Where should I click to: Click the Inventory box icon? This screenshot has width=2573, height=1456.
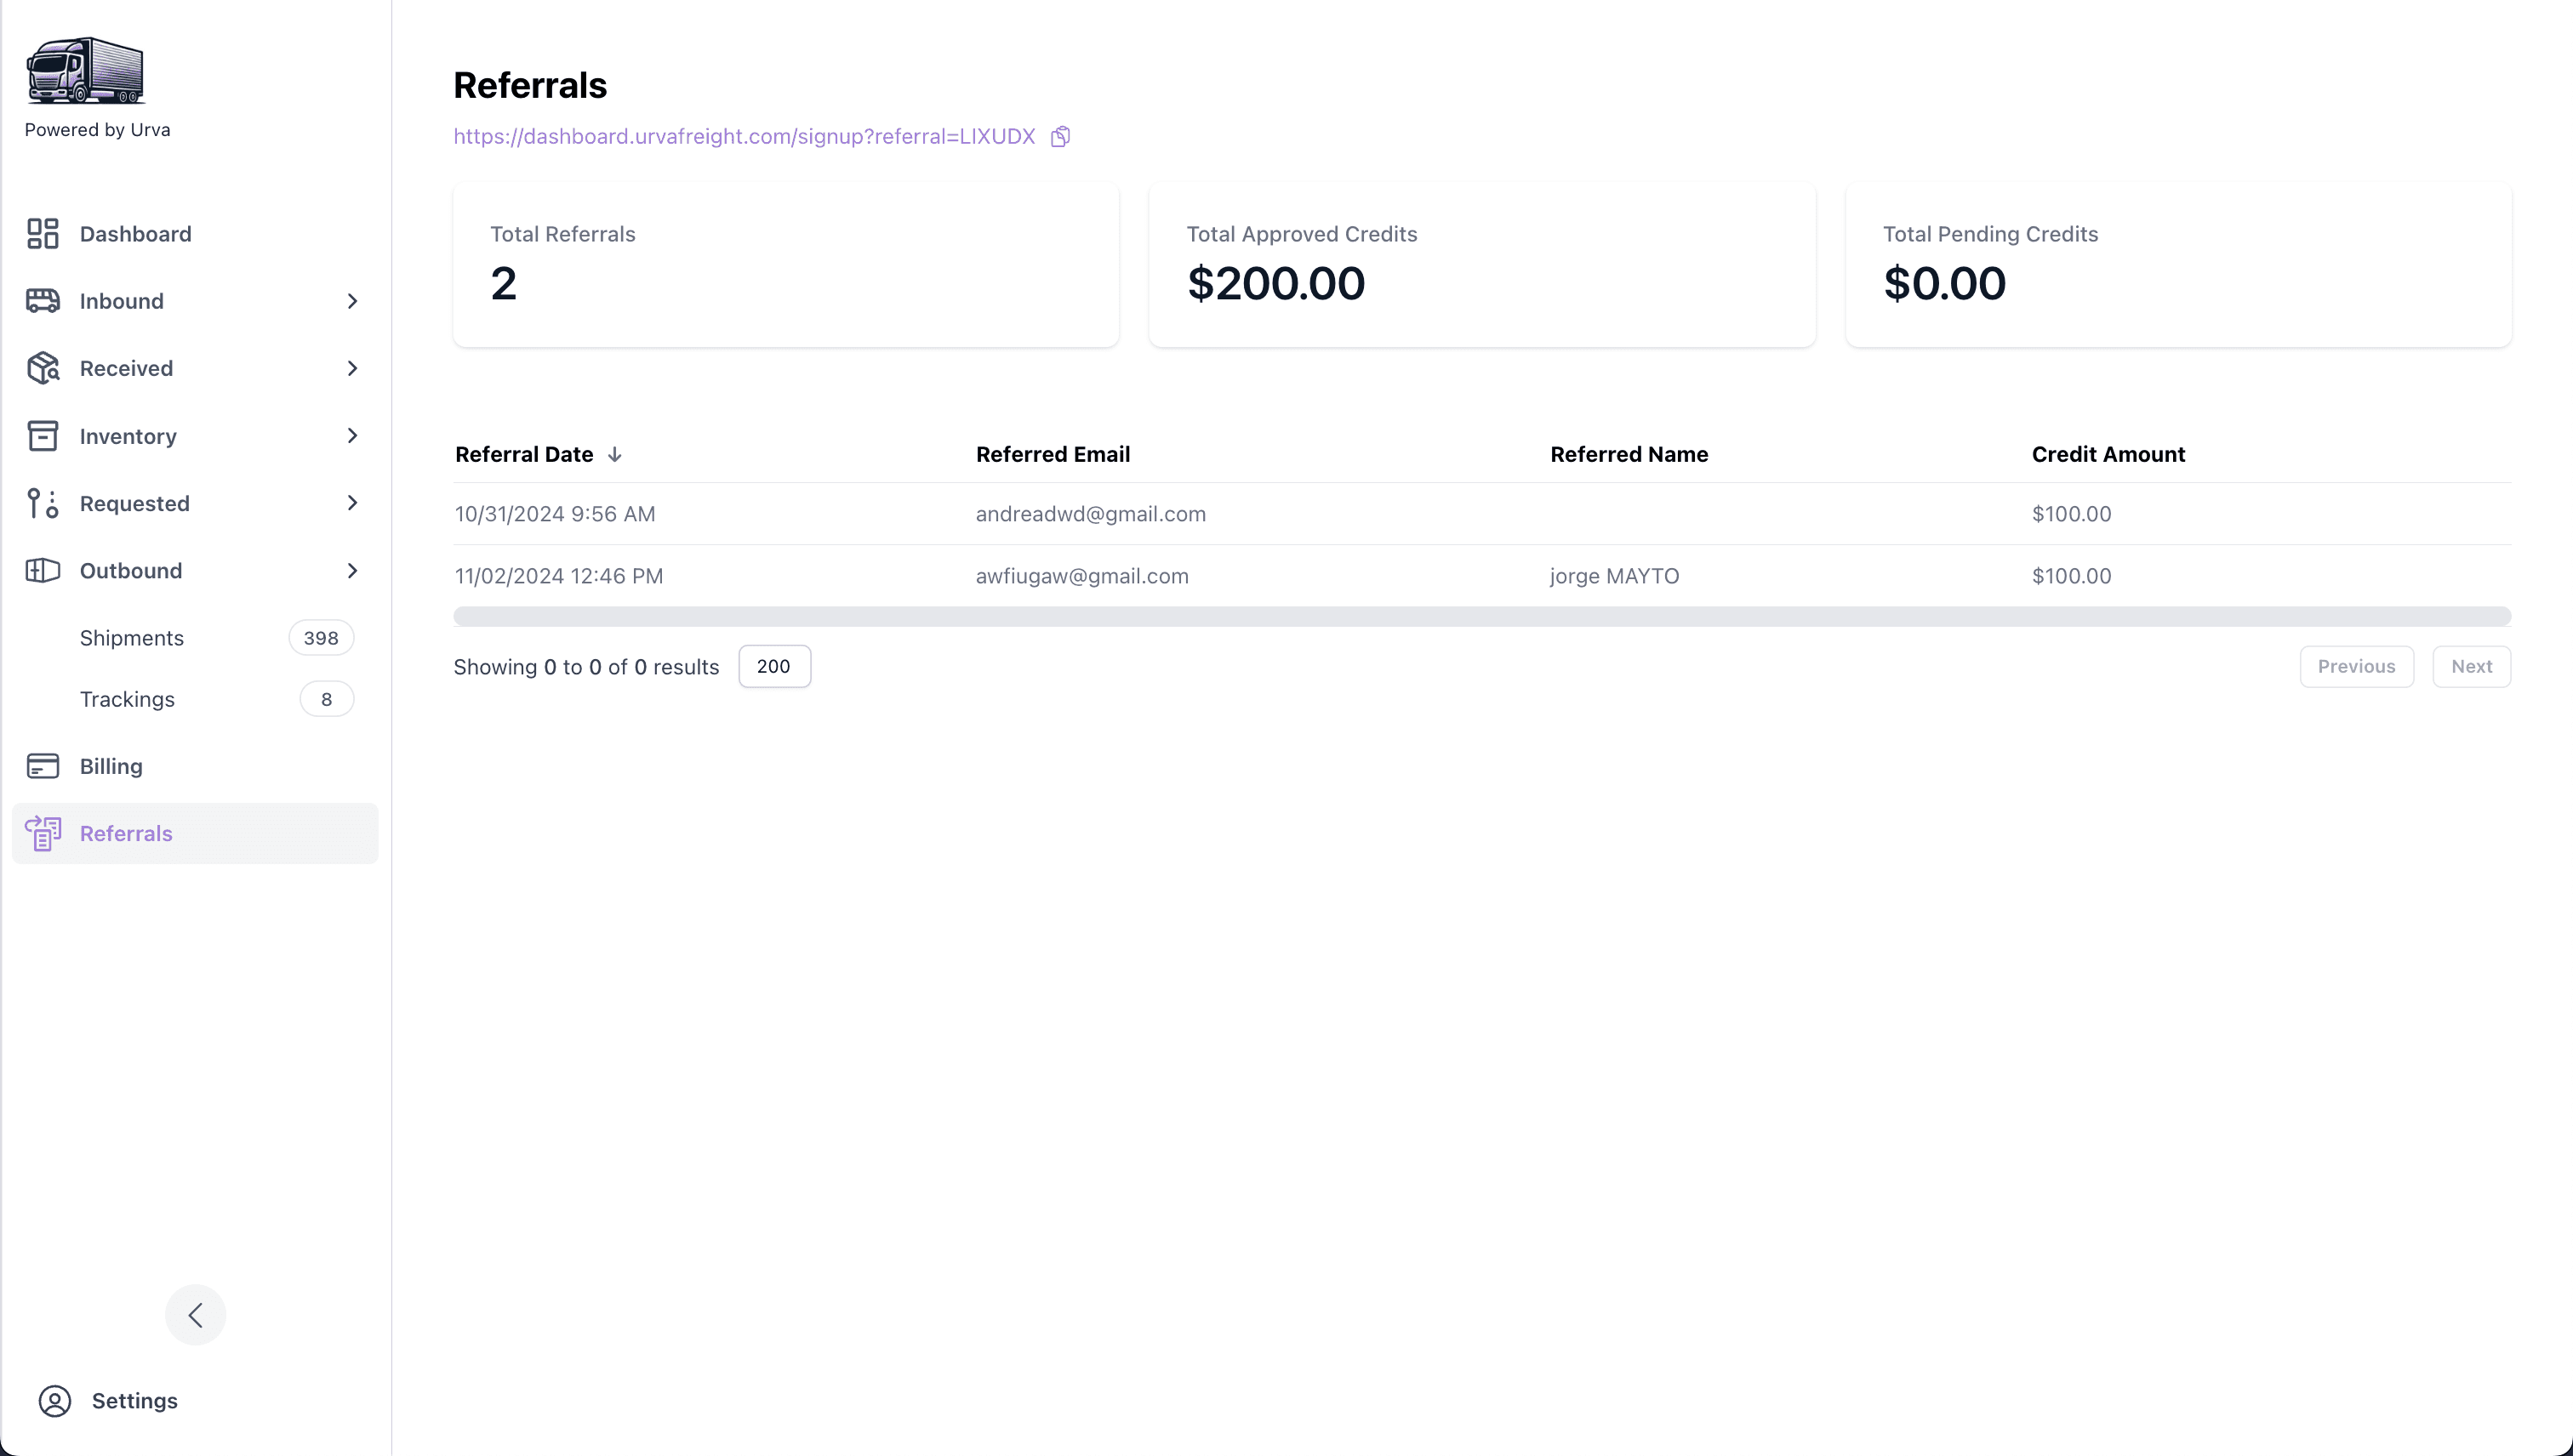pyautogui.click(x=43, y=436)
